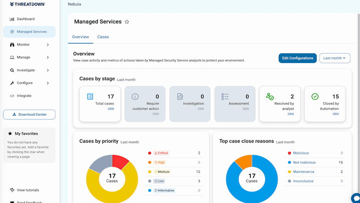
Task: Click the Closed by Automation checkmark icon
Action: point(315,96)
